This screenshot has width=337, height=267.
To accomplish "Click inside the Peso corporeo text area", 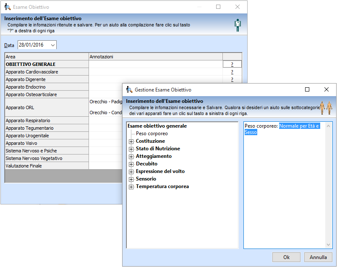I will (x=285, y=185).
